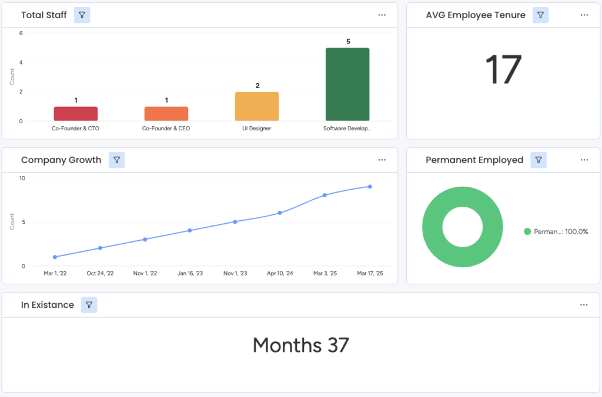Toggle the Permanent legend entry in donut chart

[556, 231]
